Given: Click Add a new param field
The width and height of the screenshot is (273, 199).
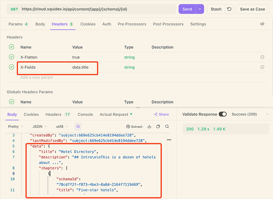Looking at the screenshot, I should click(37, 77).
